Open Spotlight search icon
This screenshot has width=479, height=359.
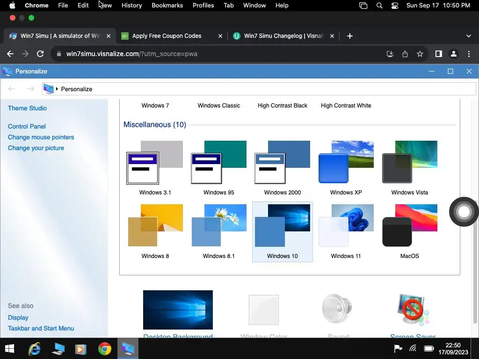(x=379, y=6)
